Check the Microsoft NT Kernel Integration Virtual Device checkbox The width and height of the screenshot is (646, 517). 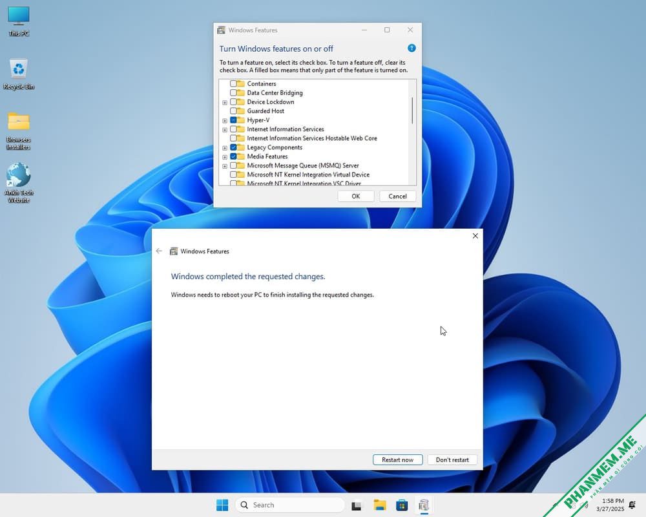tap(233, 174)
